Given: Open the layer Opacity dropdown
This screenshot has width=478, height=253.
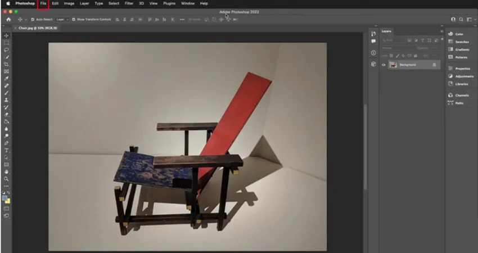Looking at the screenshot, I should 434,48.
